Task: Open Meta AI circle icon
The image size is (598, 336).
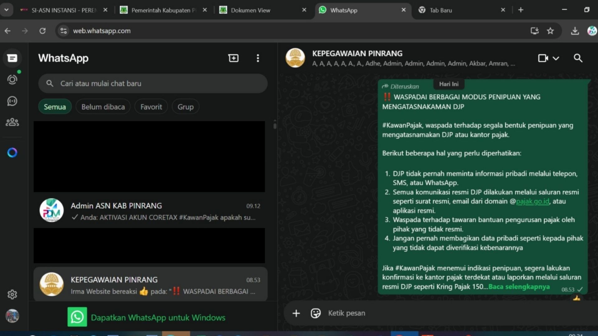Action: click(12, 152)
